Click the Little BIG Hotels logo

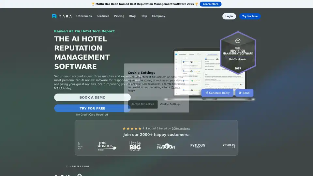tap(135, 146)
